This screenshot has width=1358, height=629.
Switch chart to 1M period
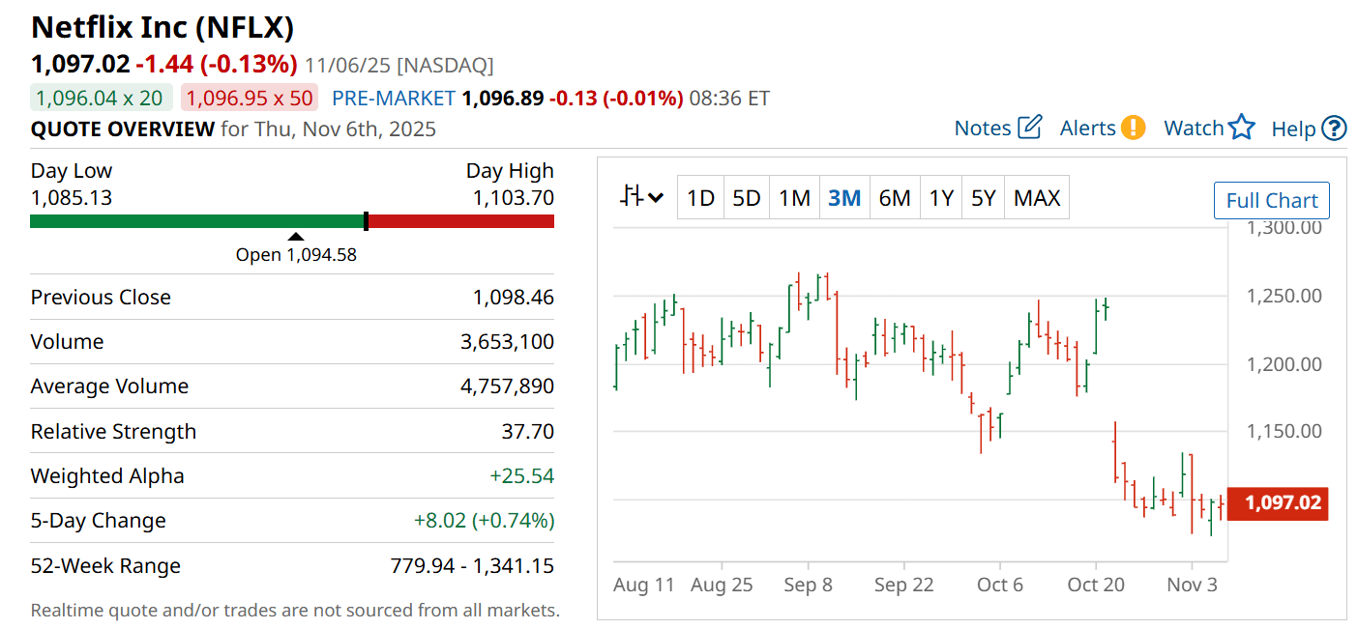[x=794, y=198]
